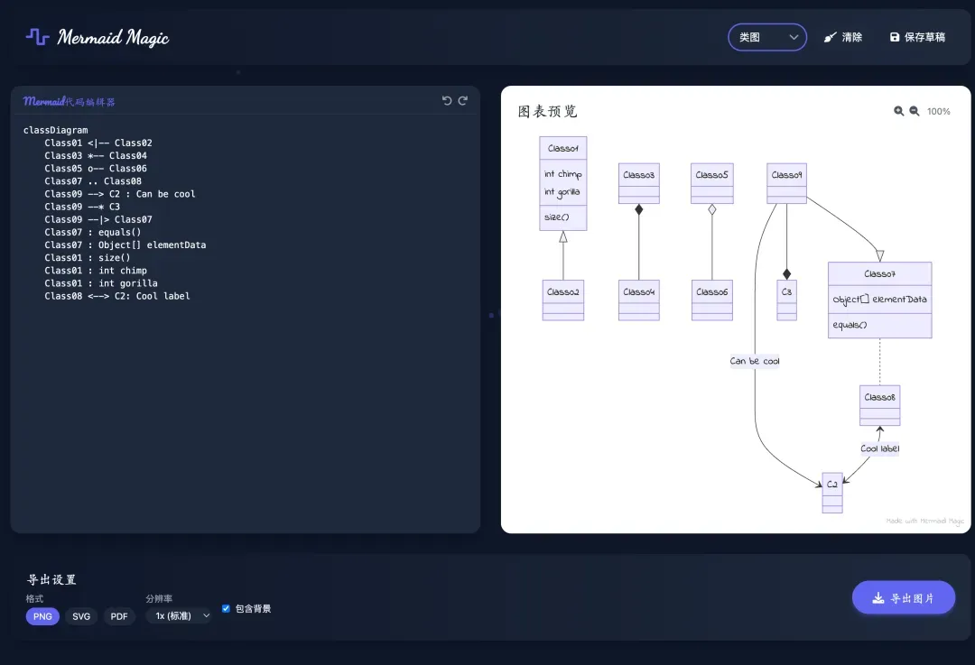The width and height of the screenshot is (975, 665).
Task: Click the floppy disk save icon
Action: pyautogui.click(x=895, y=37)
